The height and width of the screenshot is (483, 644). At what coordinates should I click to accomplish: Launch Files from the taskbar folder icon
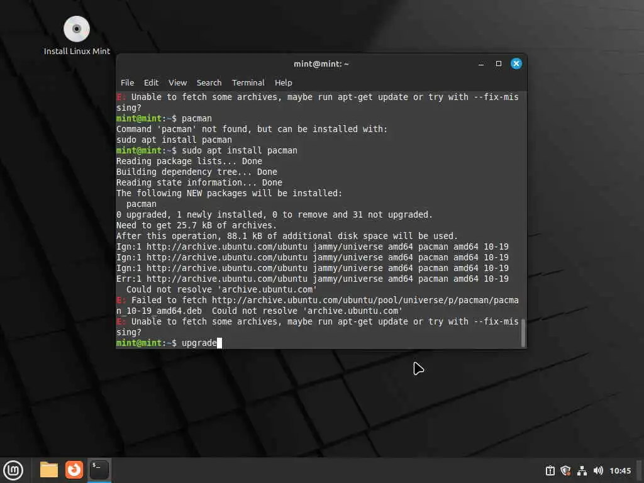(x=49, y=470)
